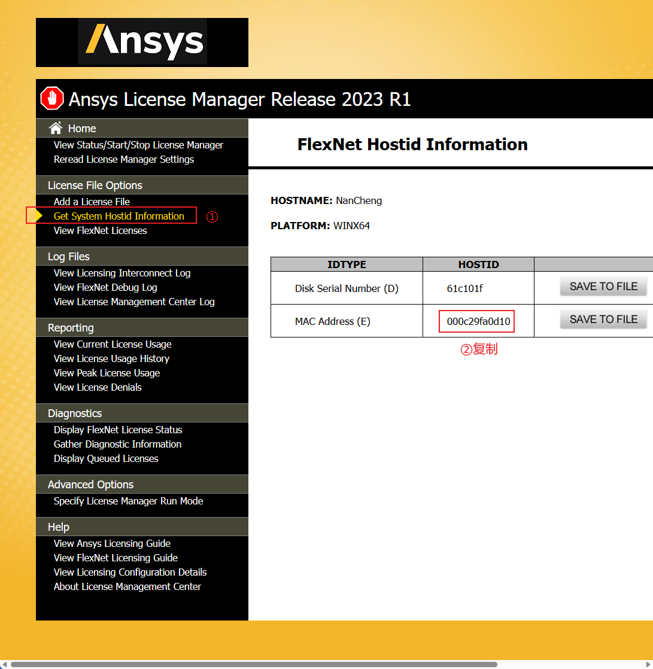Open View FlexNet Licensing Guide
This screenshot has width=653, height=669.
(x=116, y=558)
